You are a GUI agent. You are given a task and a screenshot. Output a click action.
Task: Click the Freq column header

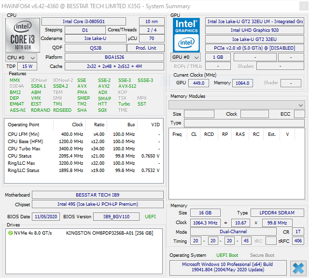pyautogui.click(x=177, y=134)
